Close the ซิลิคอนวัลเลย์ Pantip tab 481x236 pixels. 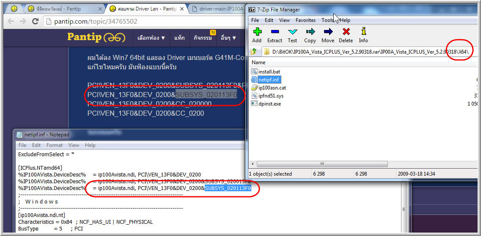point(100,9)
